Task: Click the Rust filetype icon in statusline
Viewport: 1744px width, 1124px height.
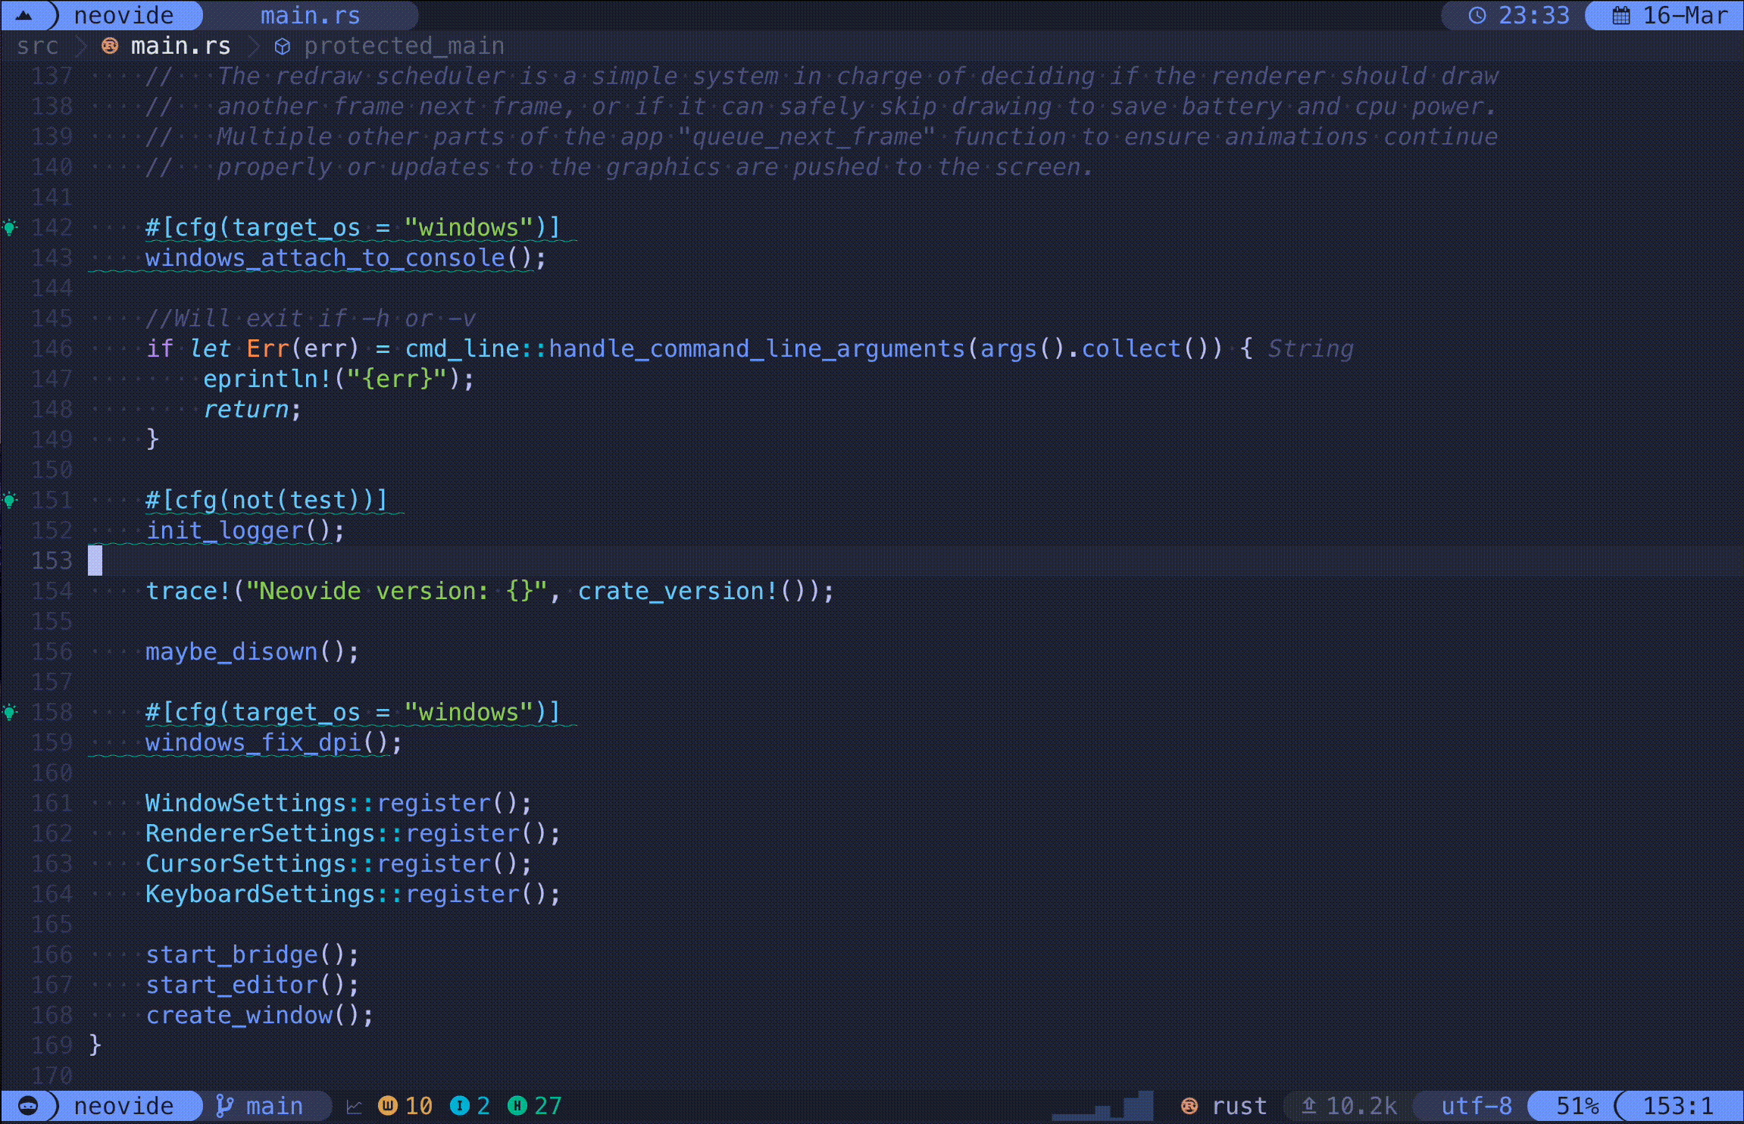Action: coord(1189,1106)
